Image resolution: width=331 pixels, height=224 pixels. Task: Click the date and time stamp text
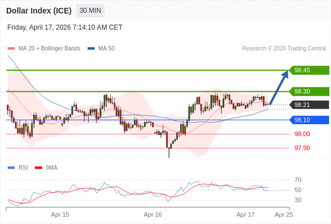click(x=65, y=27)
